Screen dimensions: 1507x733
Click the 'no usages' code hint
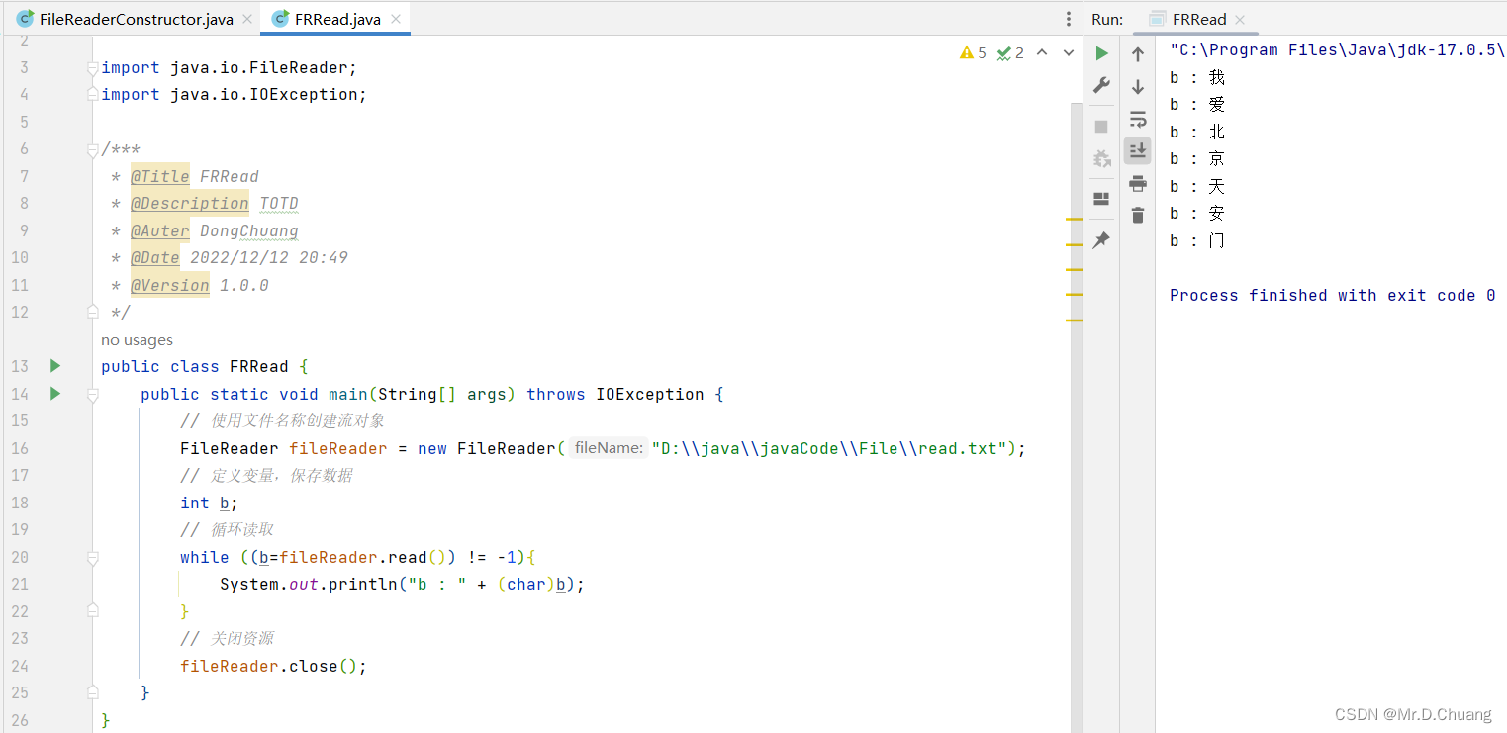(137, 340)
